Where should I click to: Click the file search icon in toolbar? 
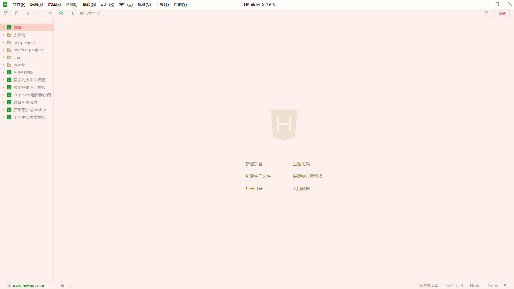(72, 13)
